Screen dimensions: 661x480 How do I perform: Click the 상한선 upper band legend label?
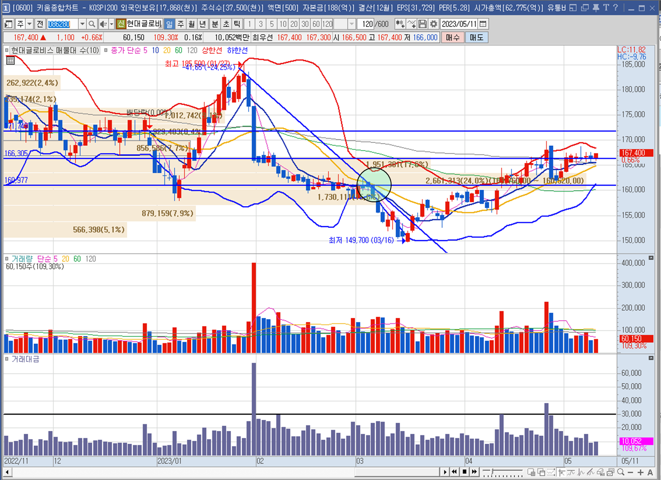[x=212, y=50]
